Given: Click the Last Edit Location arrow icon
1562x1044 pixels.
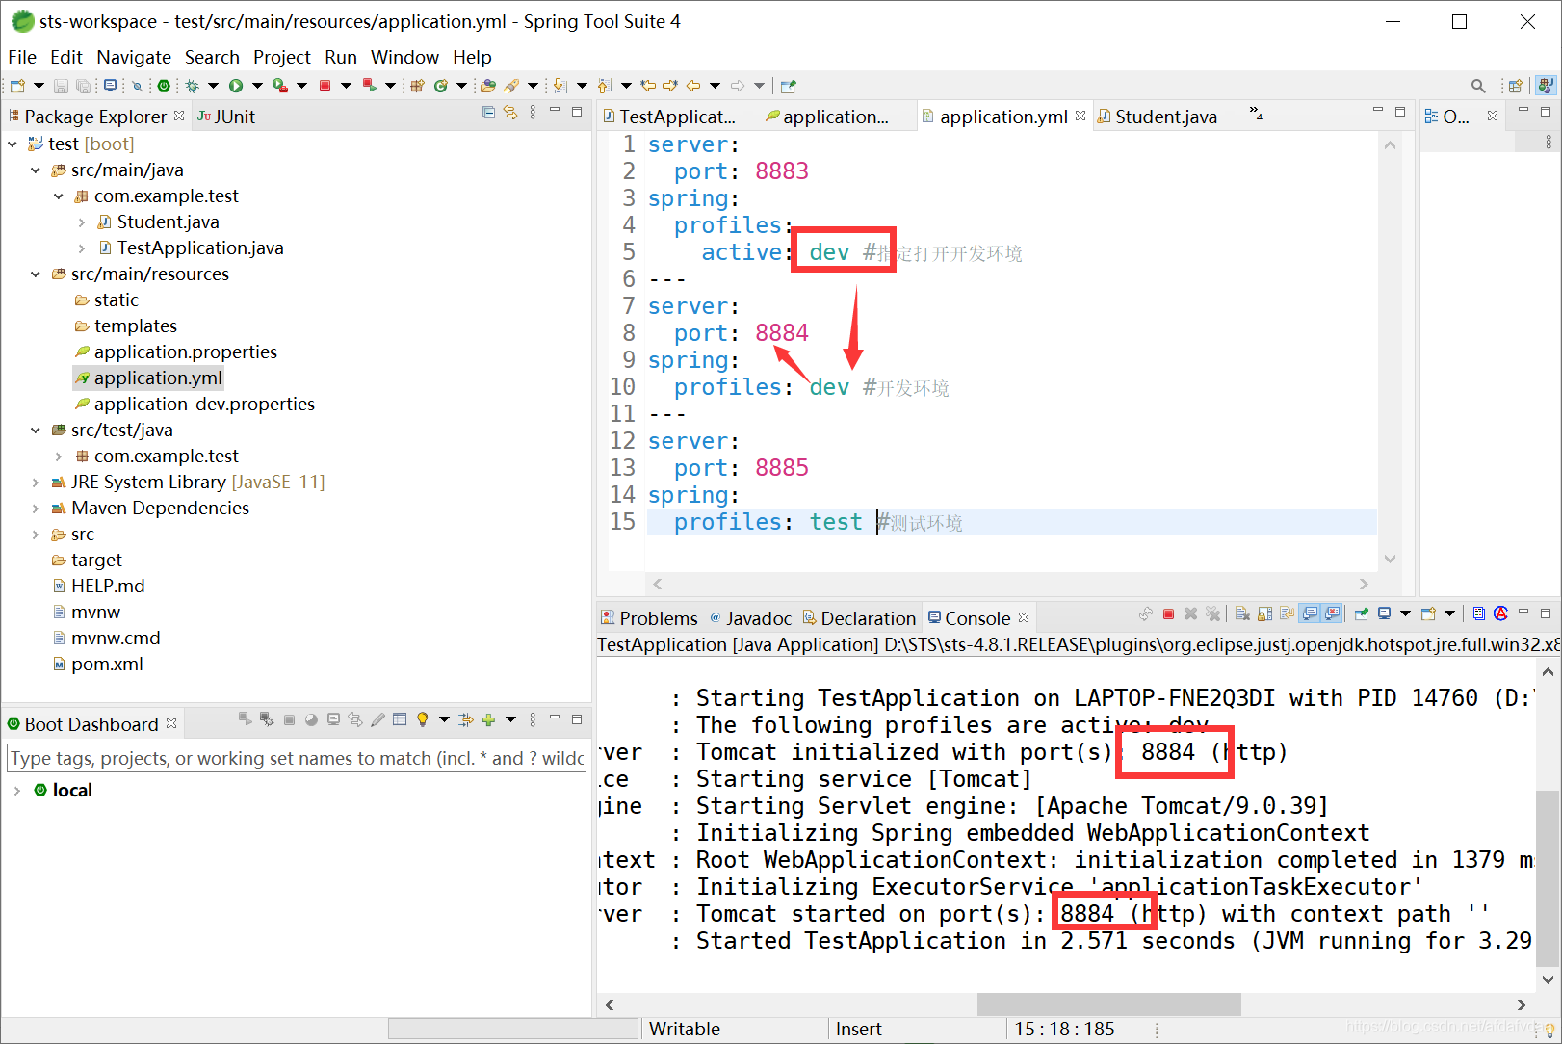Looking at the screenshot, I should 648,86.
